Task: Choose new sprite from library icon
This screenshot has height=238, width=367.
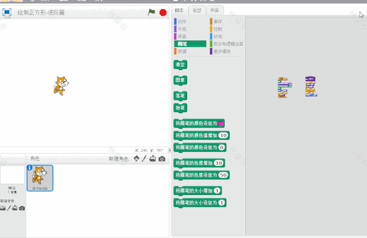Action: (136, 159)
